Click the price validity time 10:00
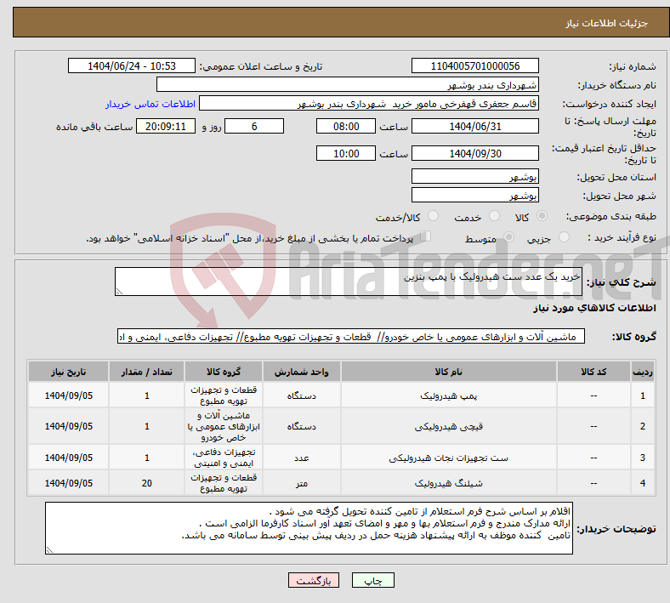Image resolution: width=670 pixels, height=603 pixels. [x=346, y=153]
